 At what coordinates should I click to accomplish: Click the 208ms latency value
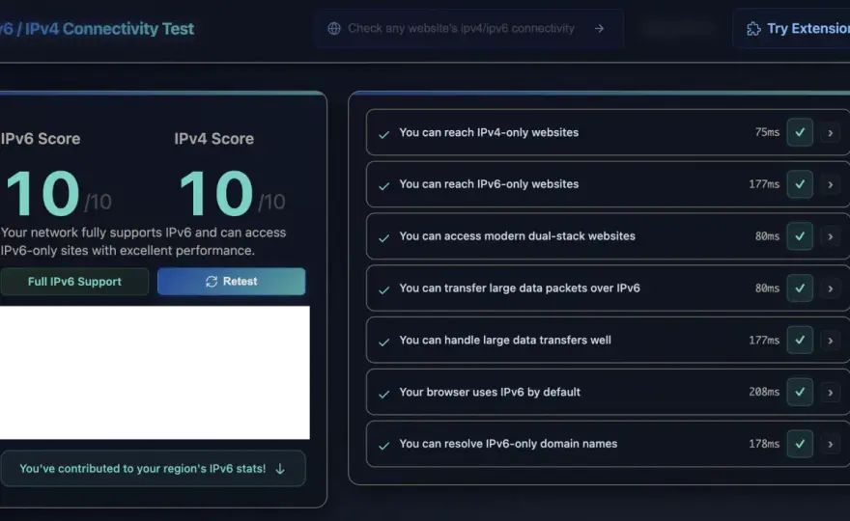coord(764,392)
